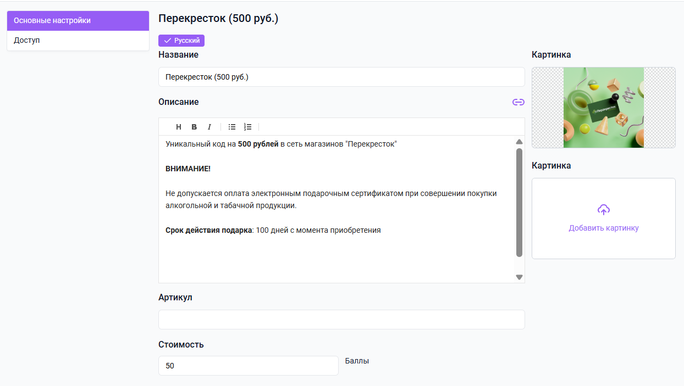The image size is (684, 386).
Task: Click the cloud upload icon
Action: tap(603, 210)
